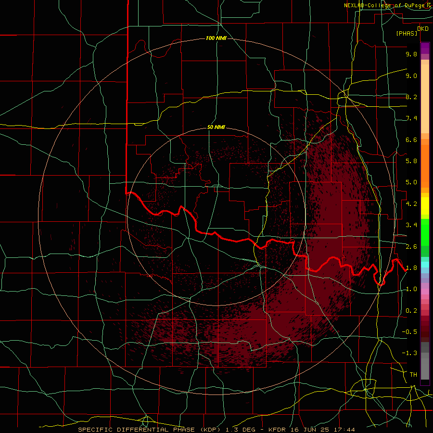The height and width of the screenshot is (433, 433).
Task: Click the 5.8 value on the scale
Action: click(x=411, y=161)
